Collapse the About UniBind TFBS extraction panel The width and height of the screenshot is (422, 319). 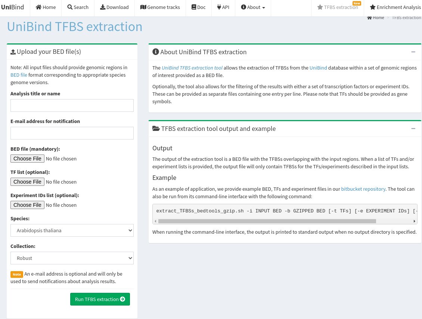click(x=413, y=52)
